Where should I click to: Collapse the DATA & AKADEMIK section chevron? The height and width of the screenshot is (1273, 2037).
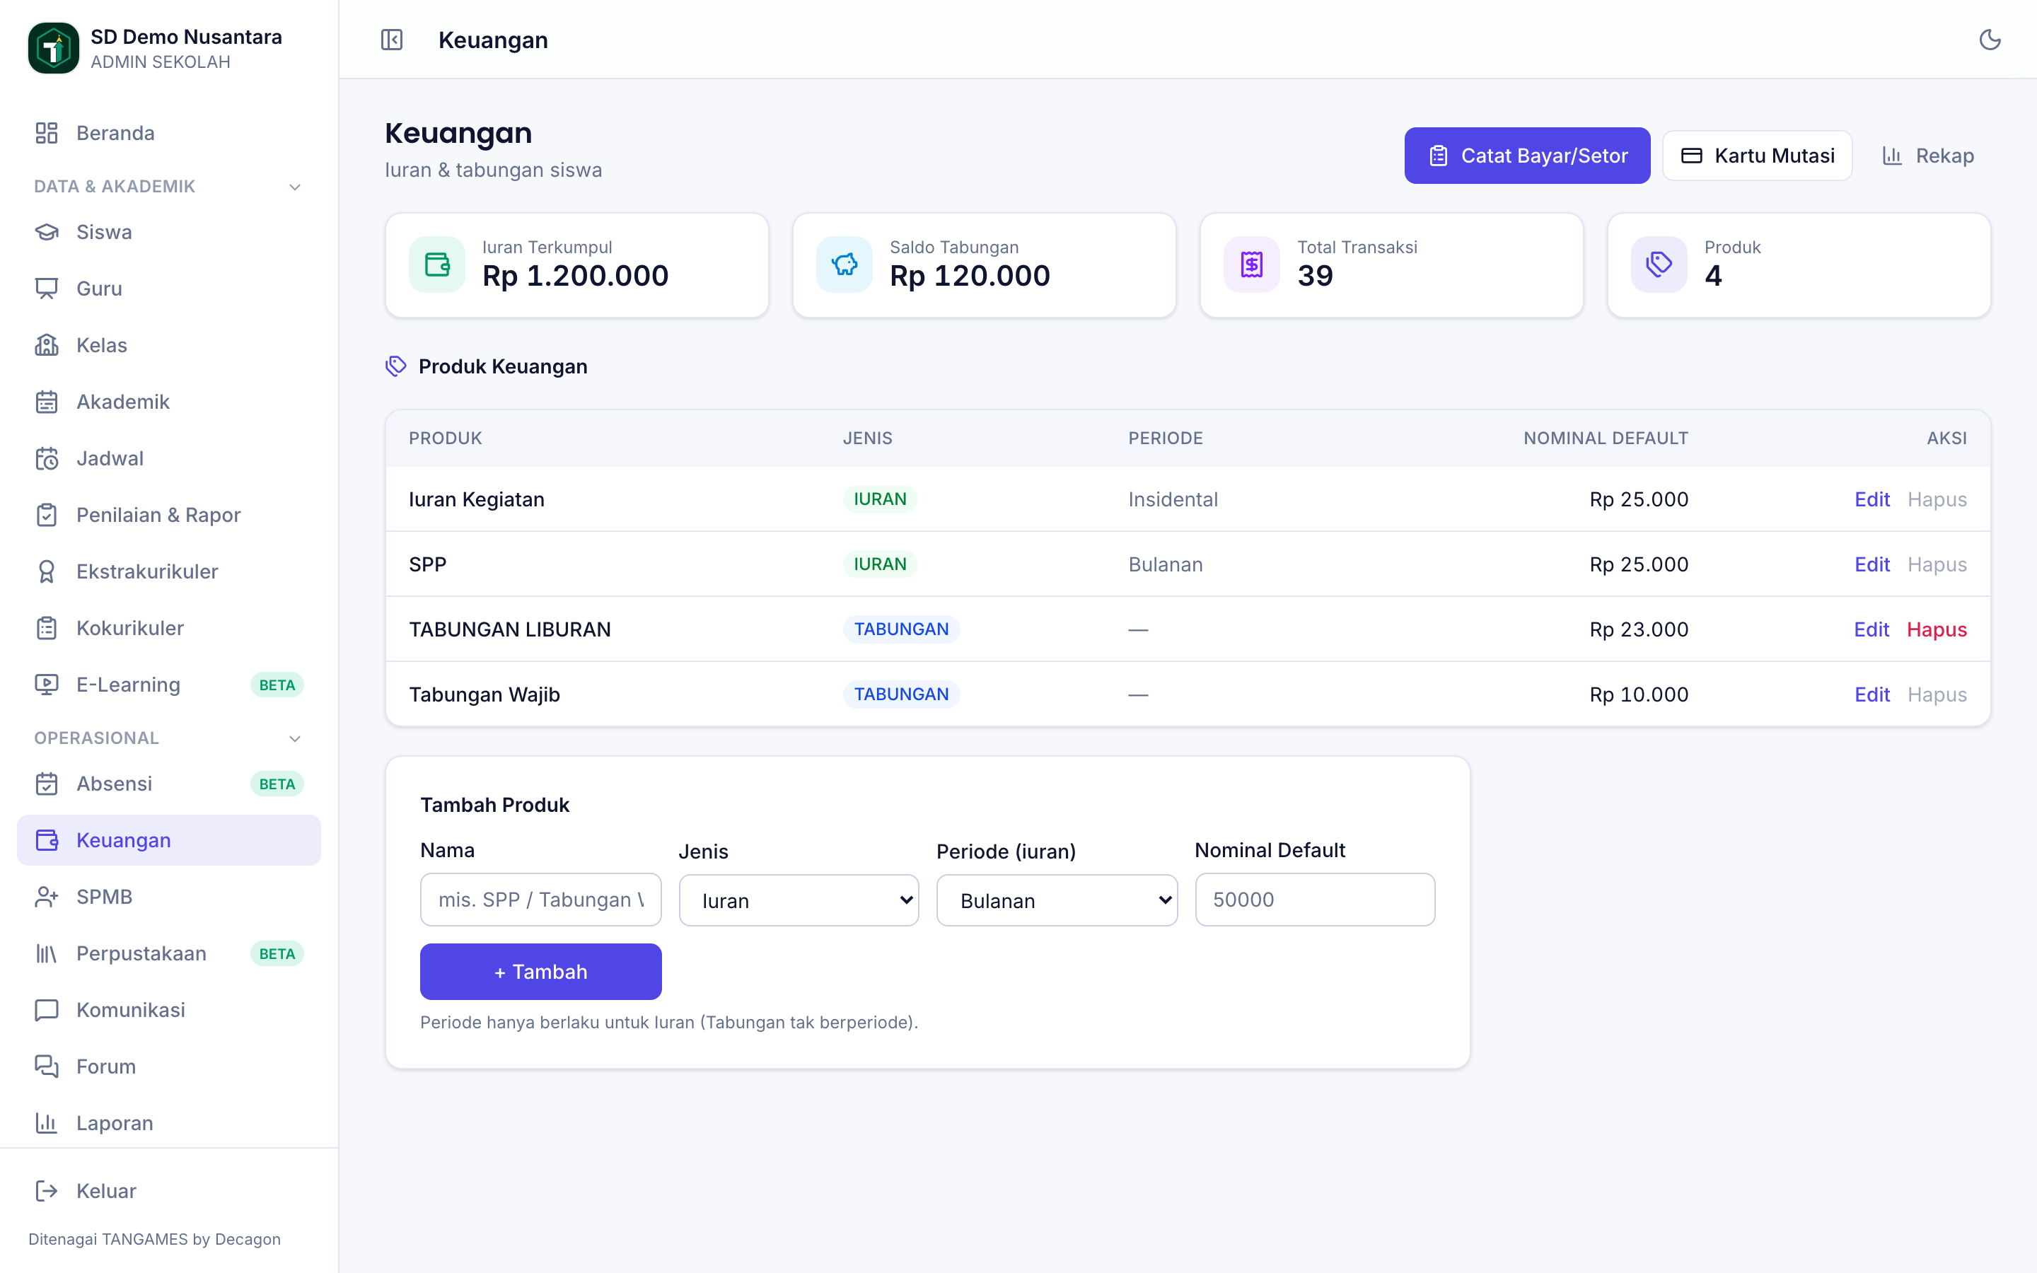pos(295,187)
